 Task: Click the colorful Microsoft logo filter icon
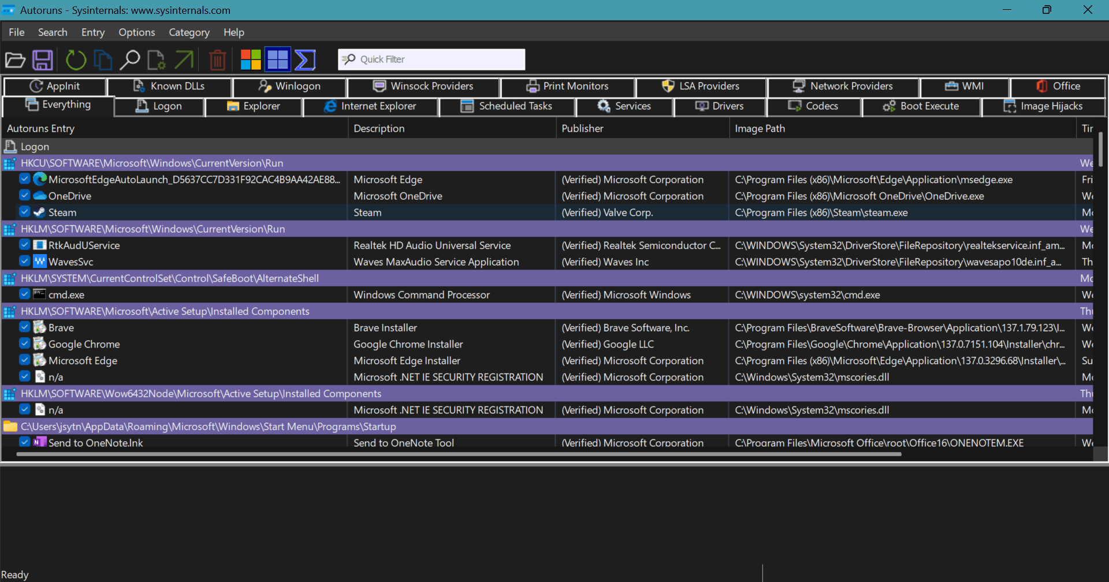pos(251,59)
